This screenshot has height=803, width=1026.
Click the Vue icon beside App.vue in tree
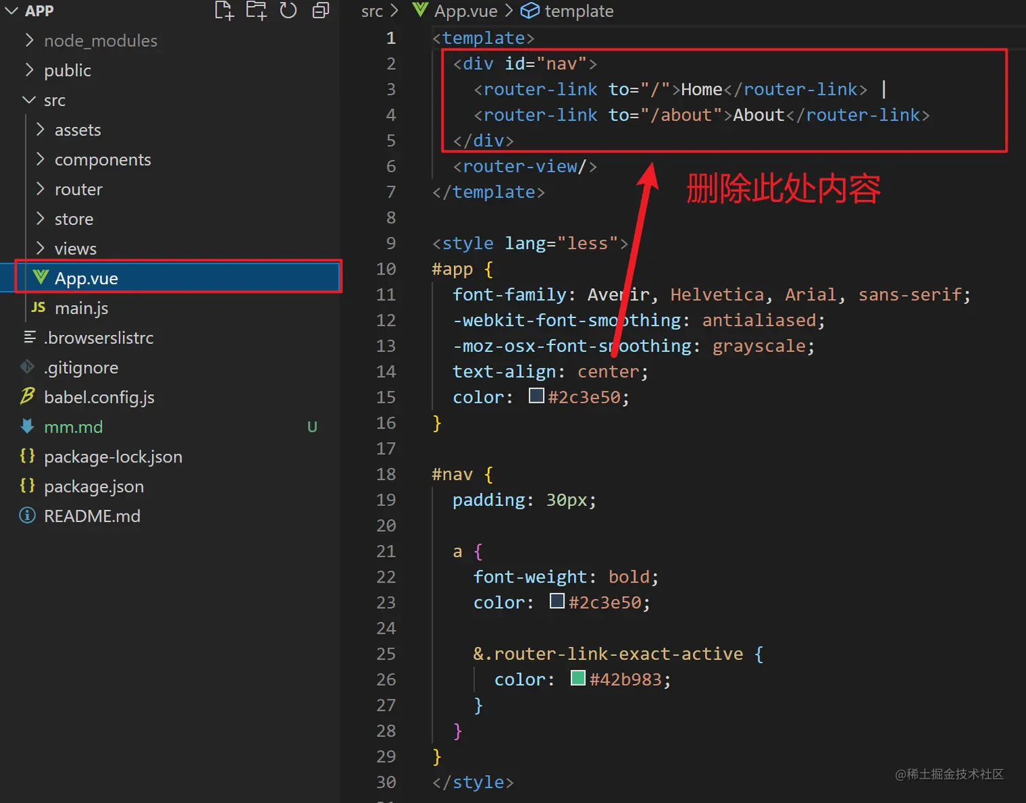click(41, 277)
